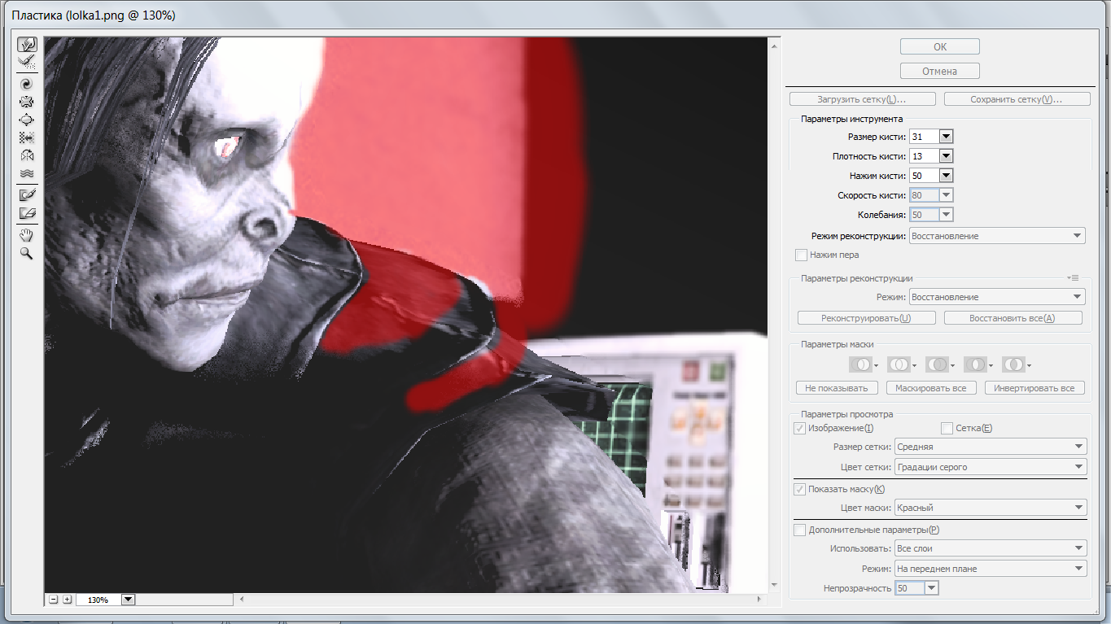
Task: Click the Invert Selection mask icon
Action: click(1013, 364)
